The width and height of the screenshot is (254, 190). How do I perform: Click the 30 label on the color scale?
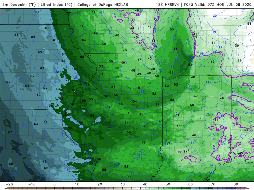pos(123,184)
